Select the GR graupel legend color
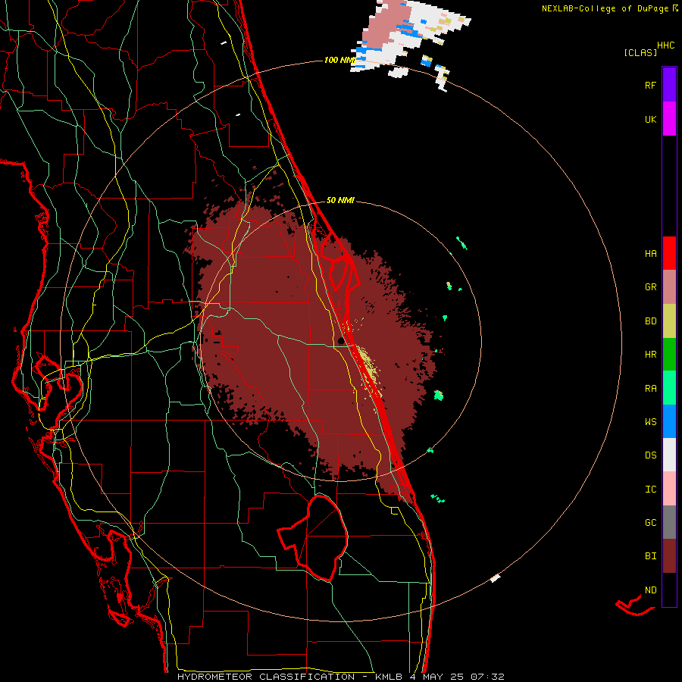The height and width of the screenshot is (682, 682). coord(669,287)
